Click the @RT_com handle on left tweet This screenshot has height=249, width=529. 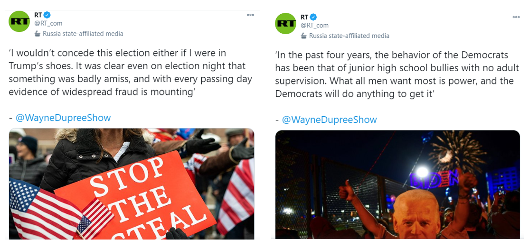[x=48, y=23]
